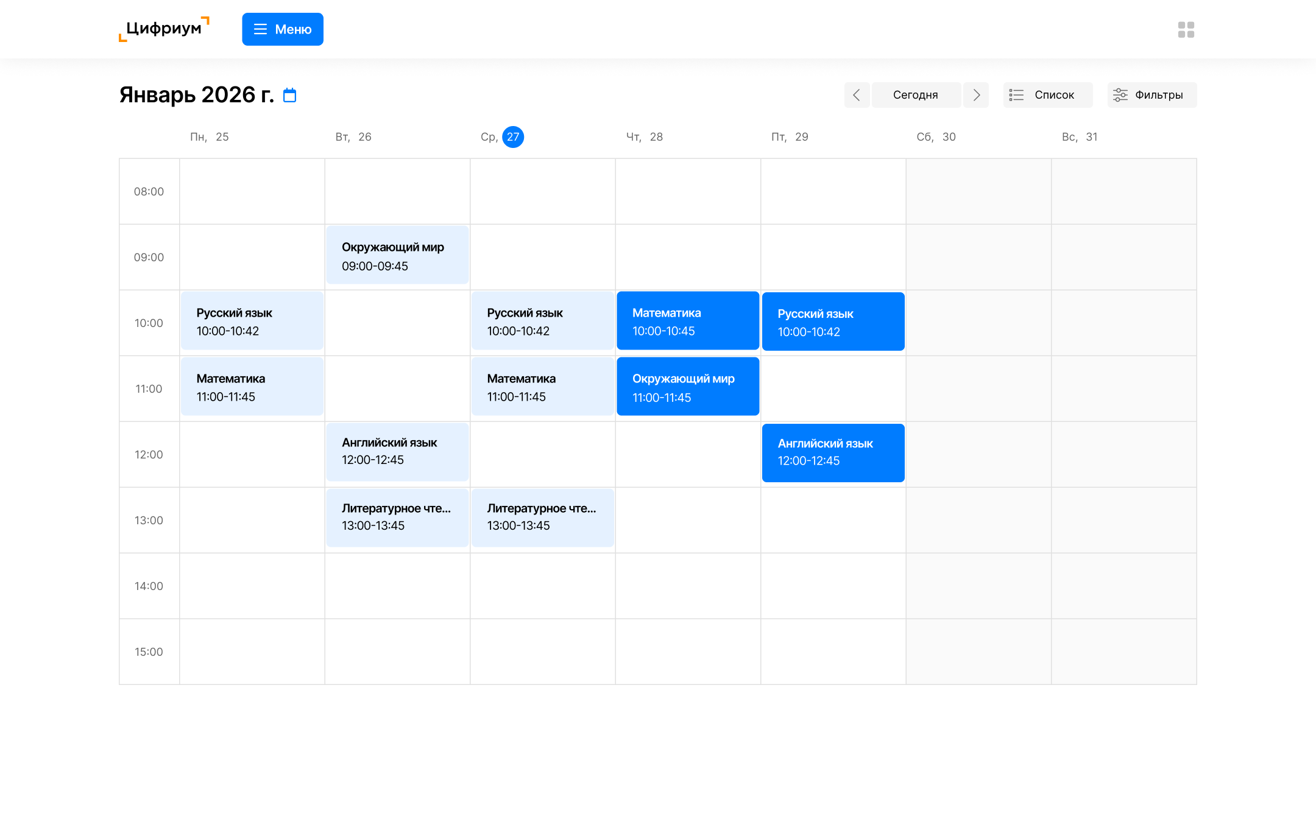Open the Меню hamburger button
This screenshot has width=1316, height=822.
(x=283, y=29)
